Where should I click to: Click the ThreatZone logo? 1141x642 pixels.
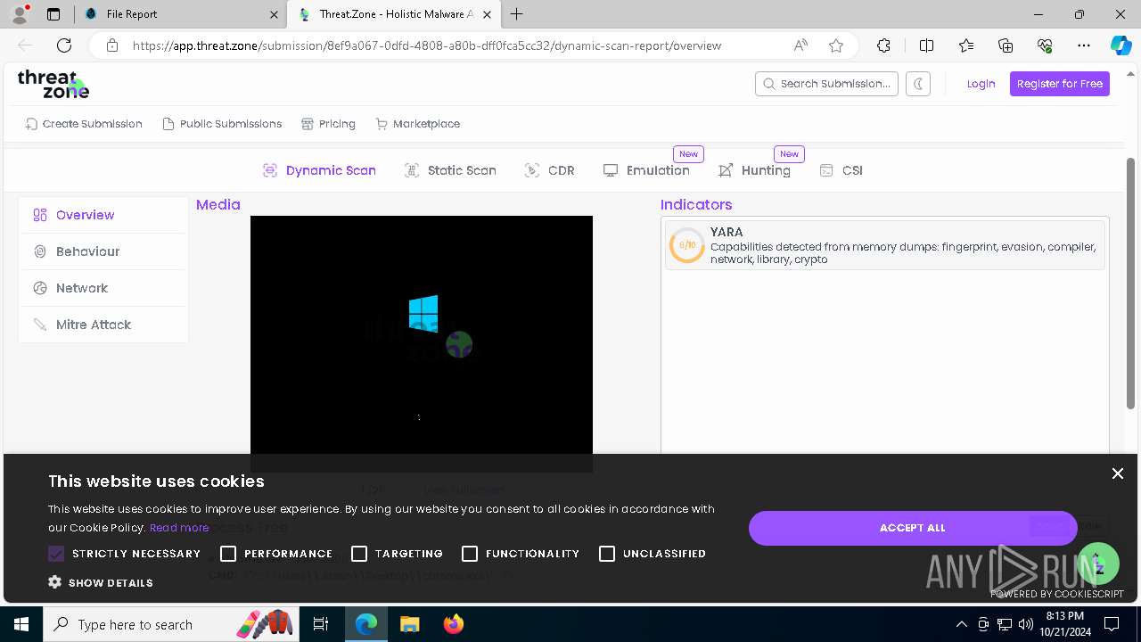pos(53,84)
